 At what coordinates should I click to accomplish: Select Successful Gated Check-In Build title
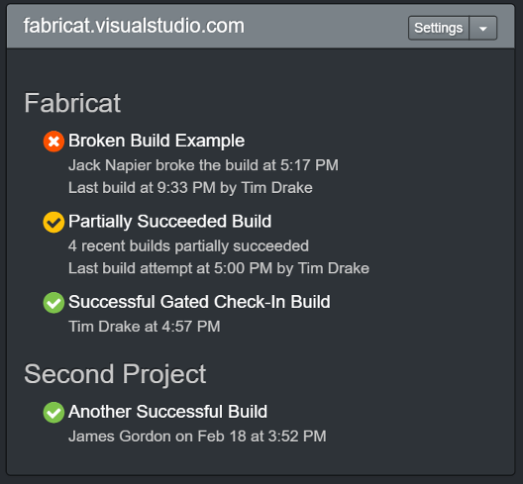coord(199,302)
